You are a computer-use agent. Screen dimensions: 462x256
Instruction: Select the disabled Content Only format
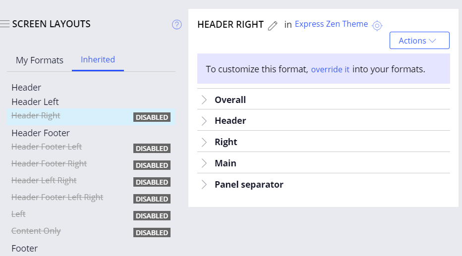36,231
